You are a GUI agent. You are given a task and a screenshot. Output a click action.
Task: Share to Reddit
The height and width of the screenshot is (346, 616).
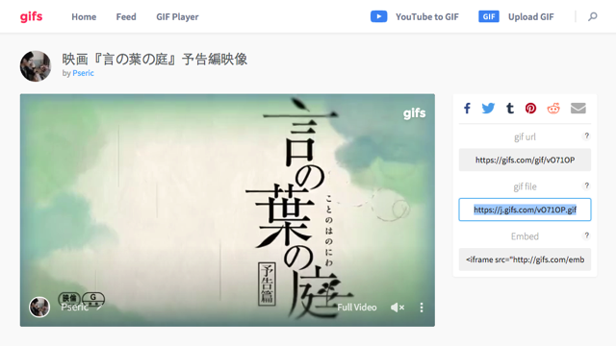click(553, 109)
